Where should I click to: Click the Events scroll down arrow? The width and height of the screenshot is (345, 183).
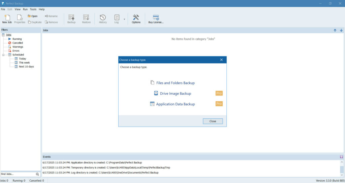[342, 175]
